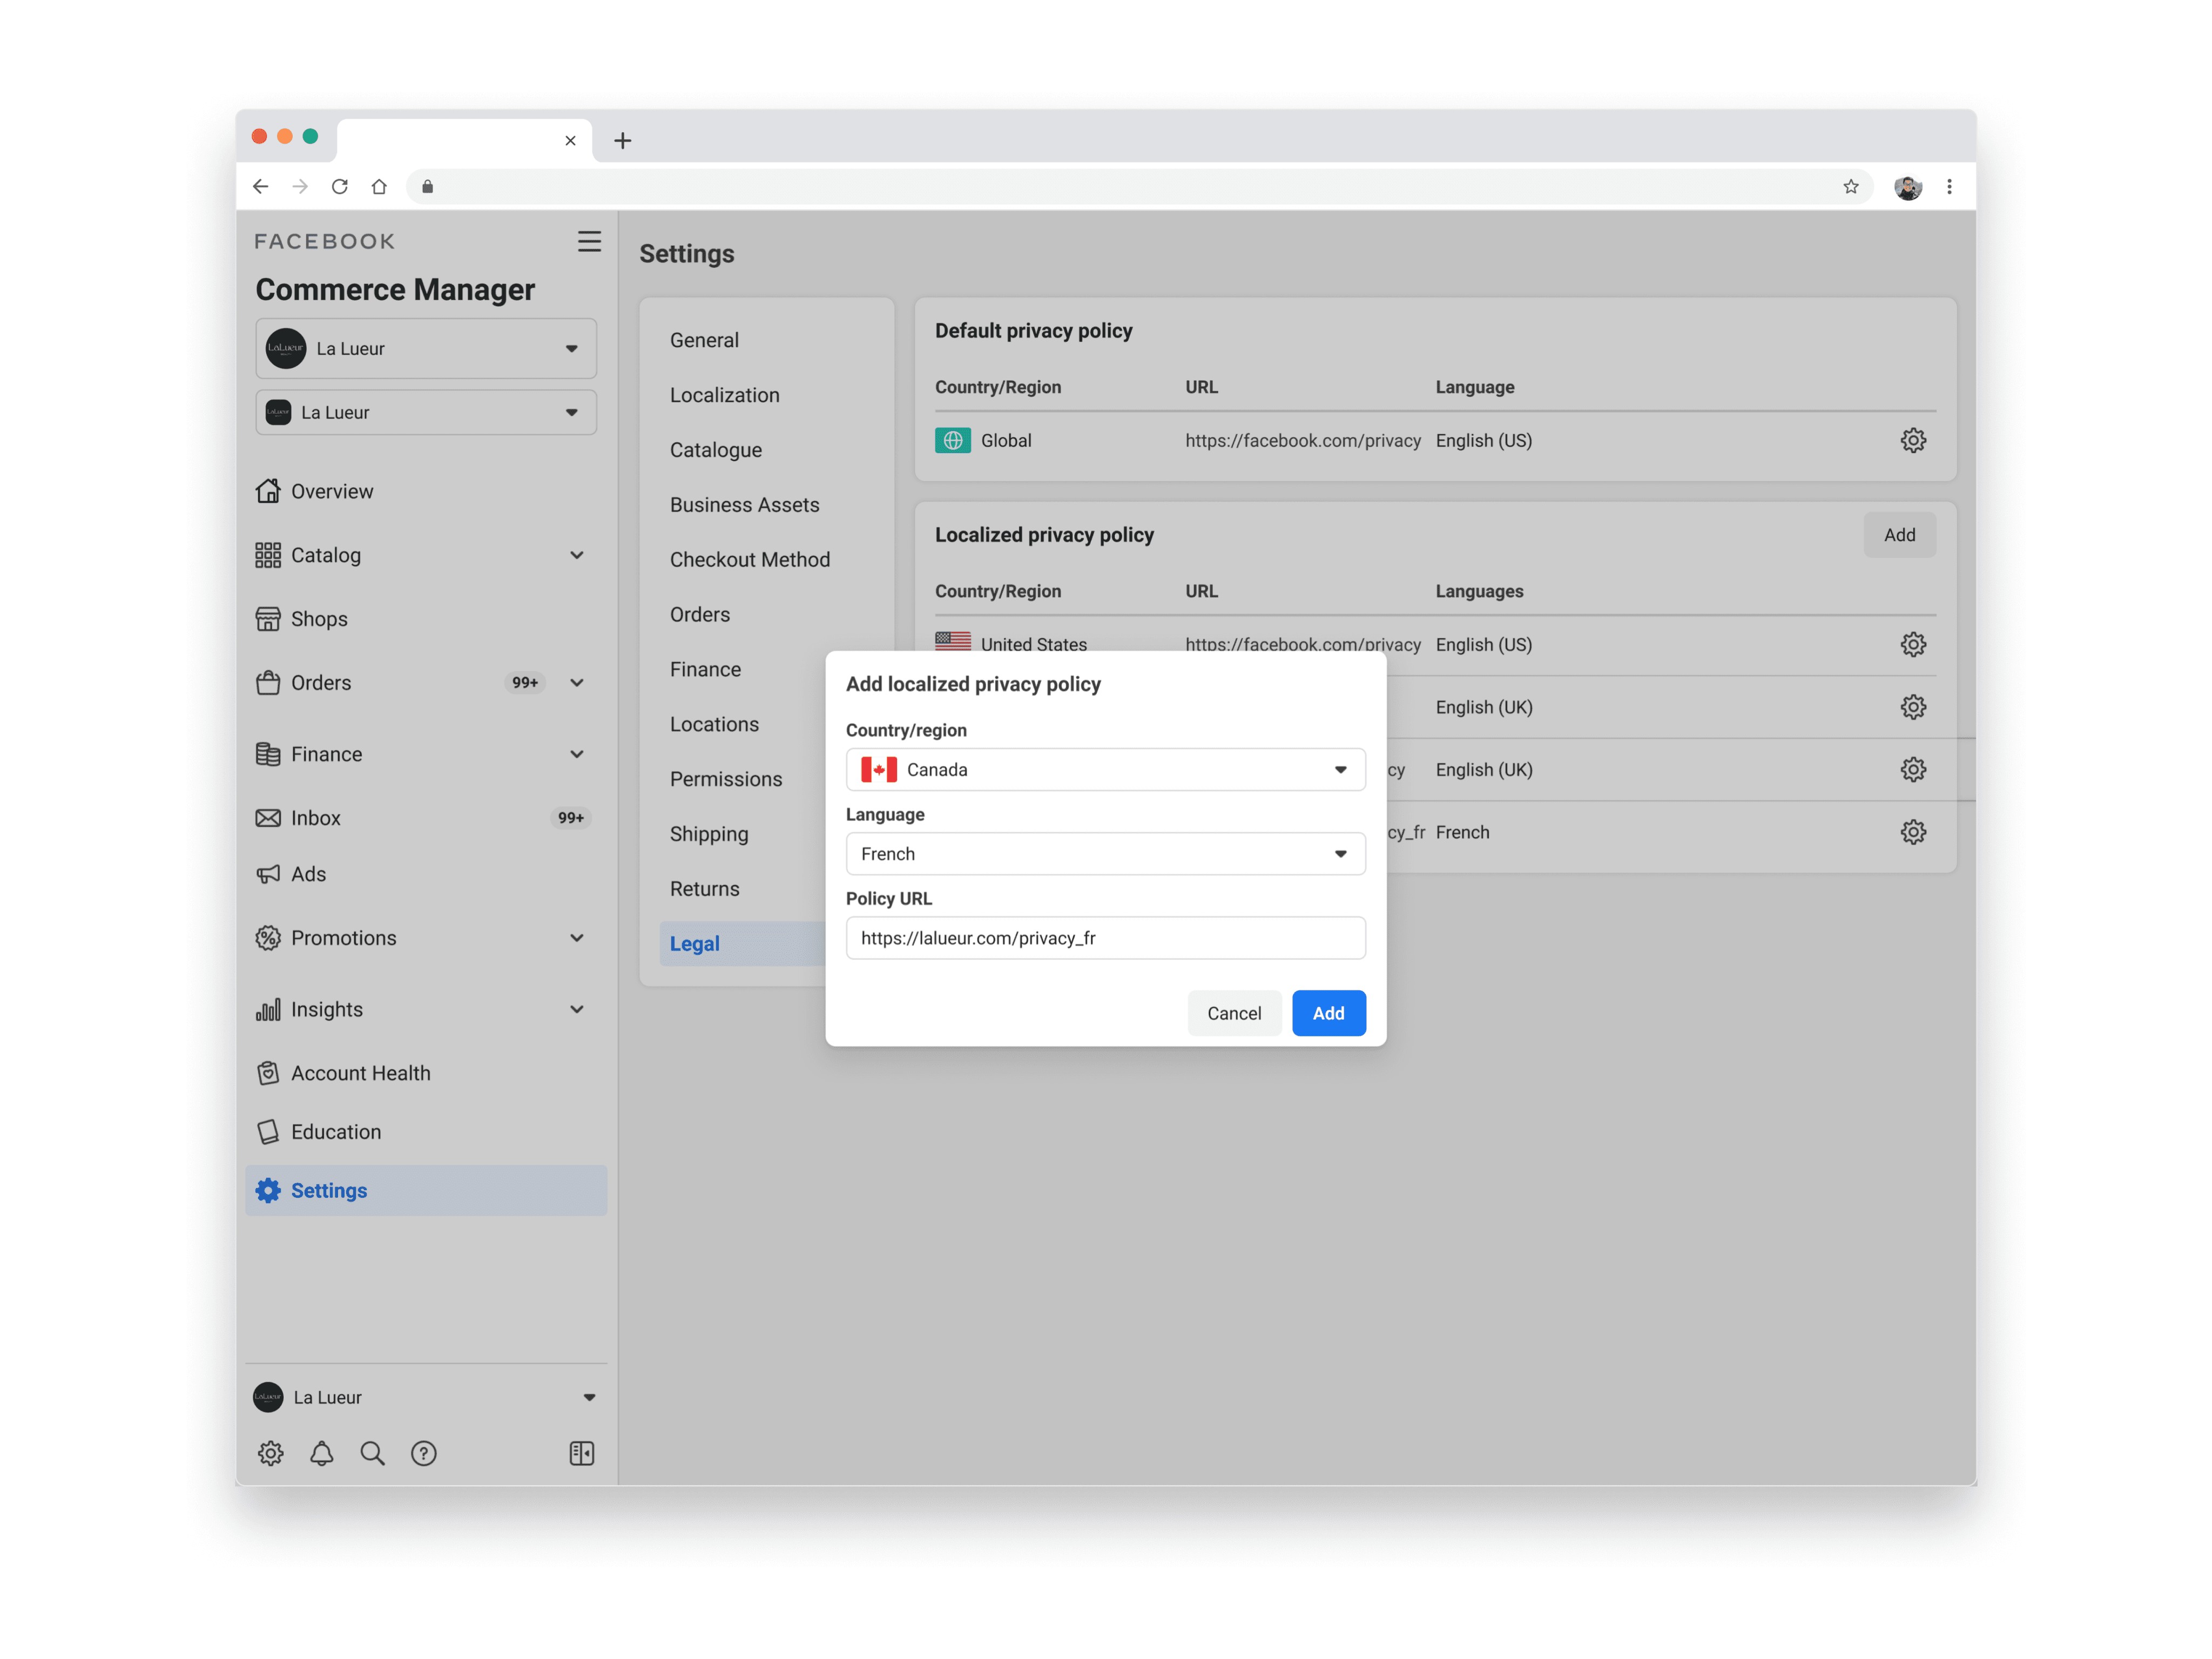Confirm with the blue Add button

click(1328, 1013)
